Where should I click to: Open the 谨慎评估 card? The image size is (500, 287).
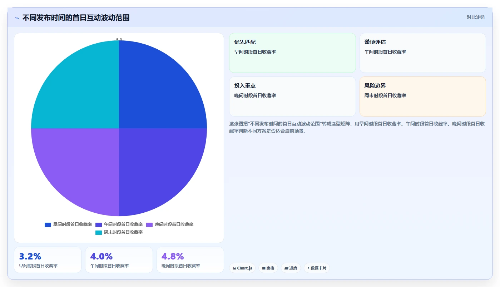pos(422,53)
